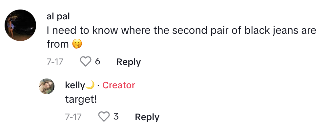
Task: Open al pal's dark profile picture
Action: click(20, 25)
